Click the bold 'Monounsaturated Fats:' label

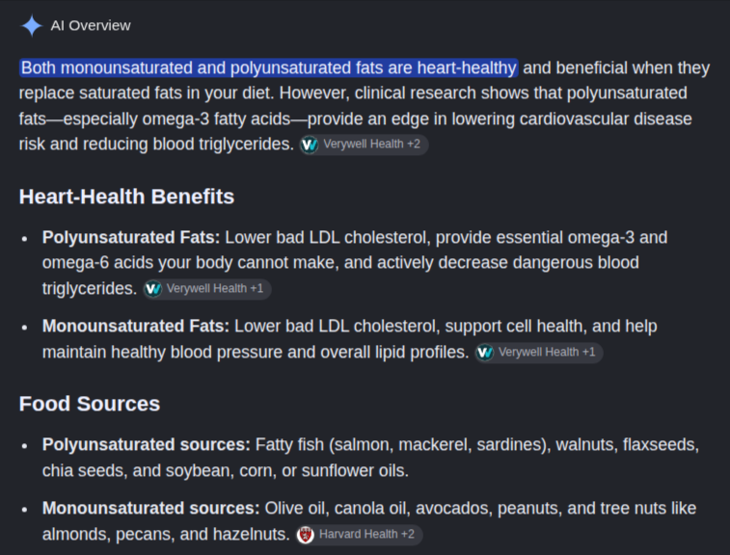coord(136,326)
